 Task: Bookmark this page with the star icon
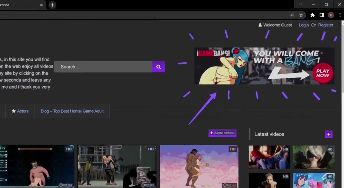click(301, 15)
